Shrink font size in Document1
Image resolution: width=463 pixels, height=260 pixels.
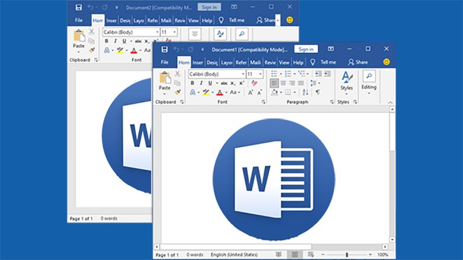259,92
